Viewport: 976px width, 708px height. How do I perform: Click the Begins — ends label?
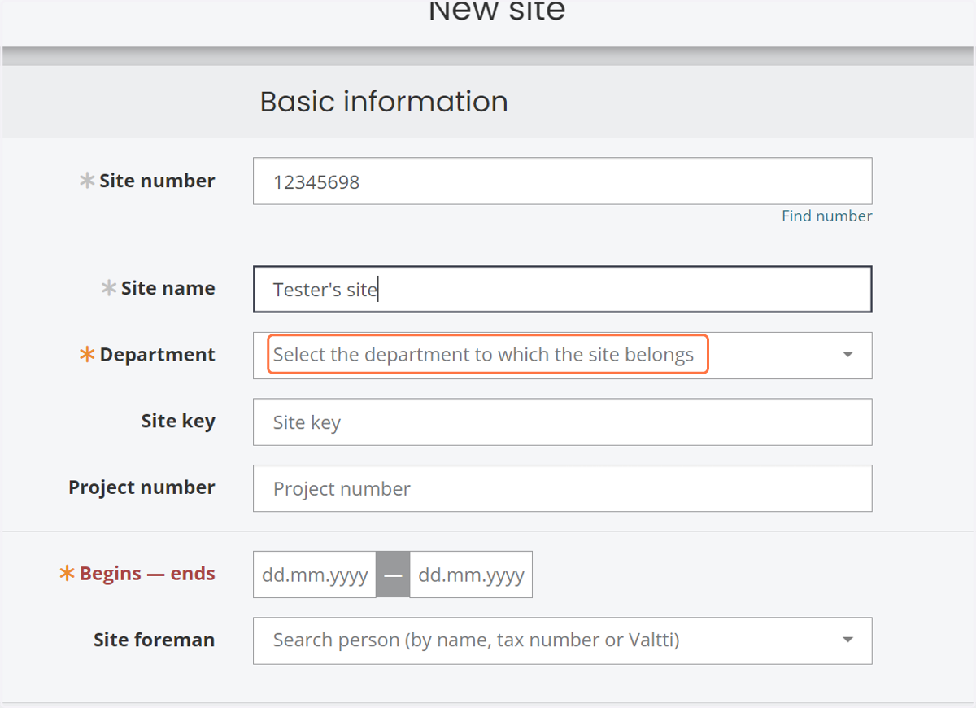147,574
